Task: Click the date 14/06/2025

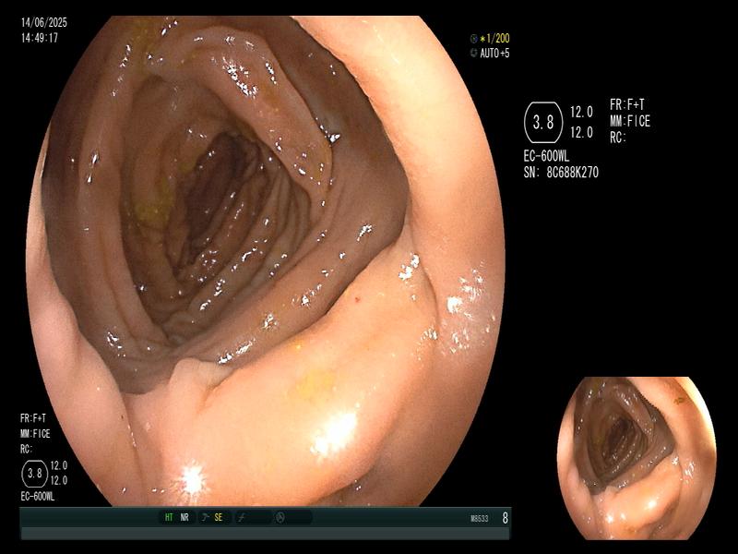Action: [44, 22]
